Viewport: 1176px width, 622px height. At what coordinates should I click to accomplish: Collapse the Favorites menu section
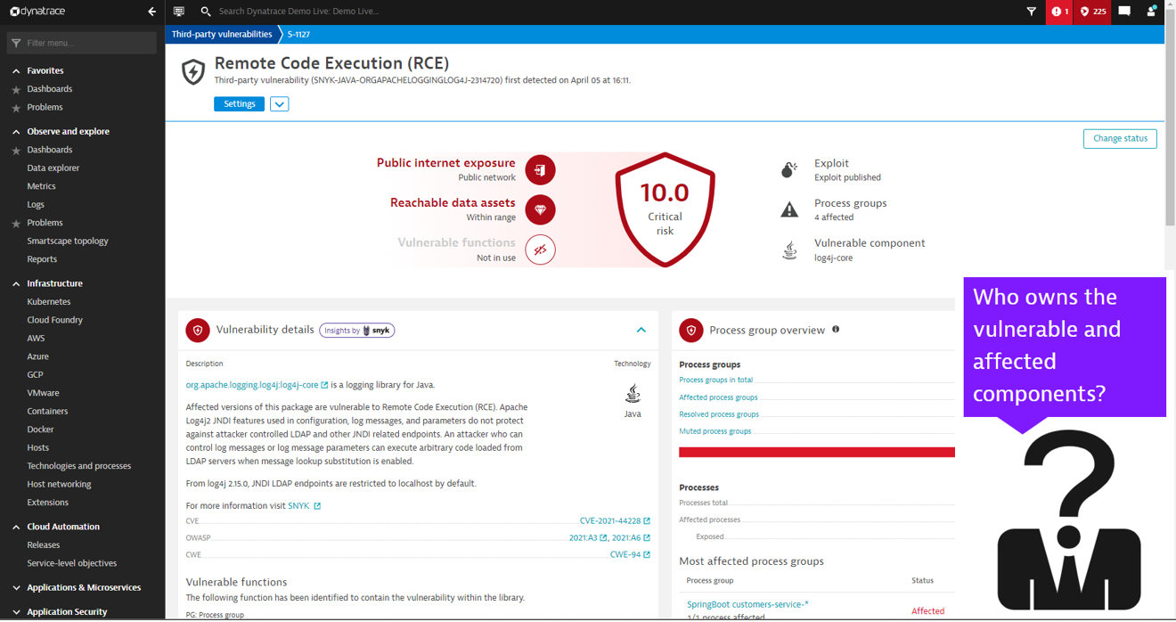click(x=16, y=70)
